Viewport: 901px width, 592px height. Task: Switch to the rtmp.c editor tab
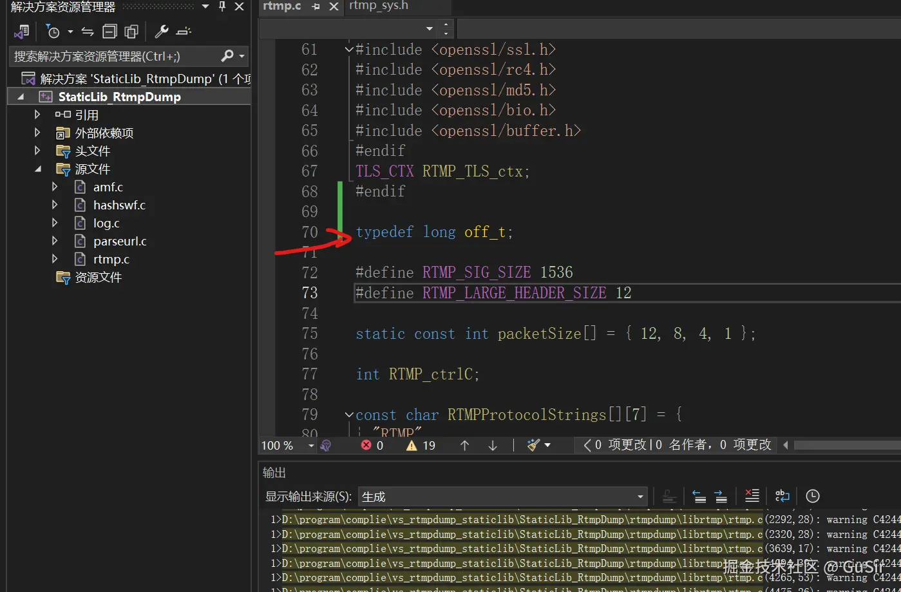click(x=282, y=6)
